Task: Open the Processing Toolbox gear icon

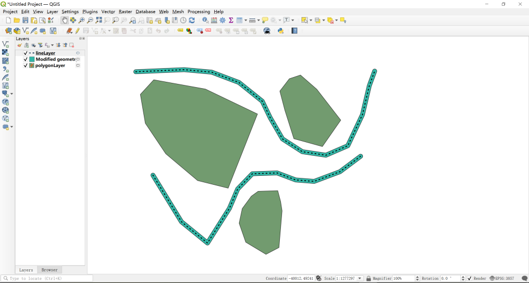Action: [x=222, y=20]
